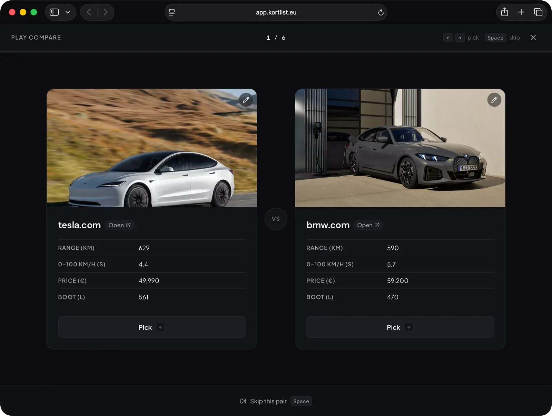Open the page reader menu icon

point(172,12)
